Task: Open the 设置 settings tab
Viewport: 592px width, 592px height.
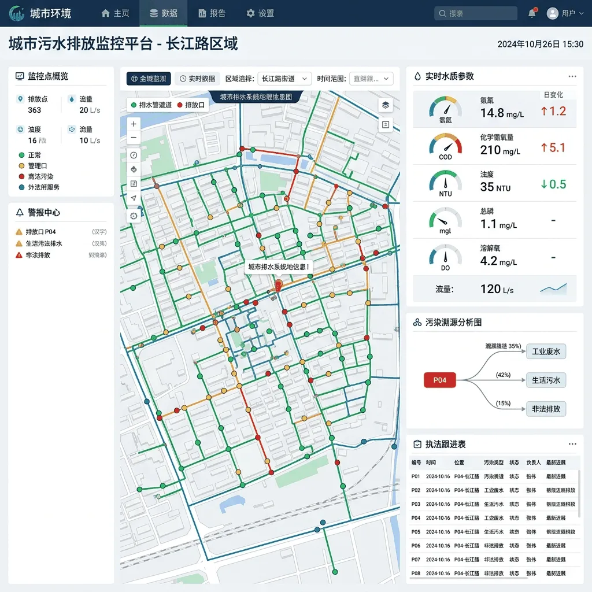Action: (x=260, y=13)
